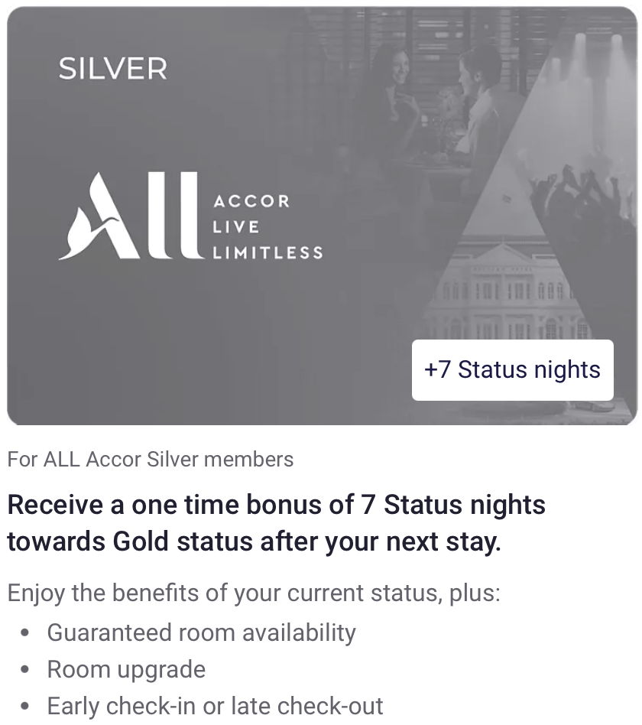Tap the +7 Status nights badge
Viewport: 642px width, 725px height.
pyautogui.click(x=512, y=370)
